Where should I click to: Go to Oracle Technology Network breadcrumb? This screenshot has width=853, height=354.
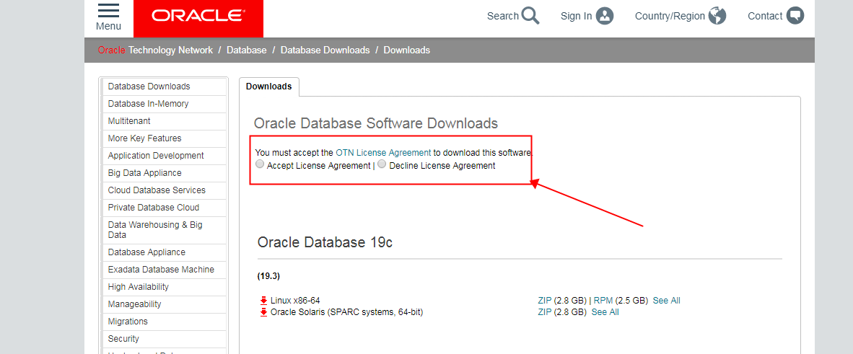156,50
